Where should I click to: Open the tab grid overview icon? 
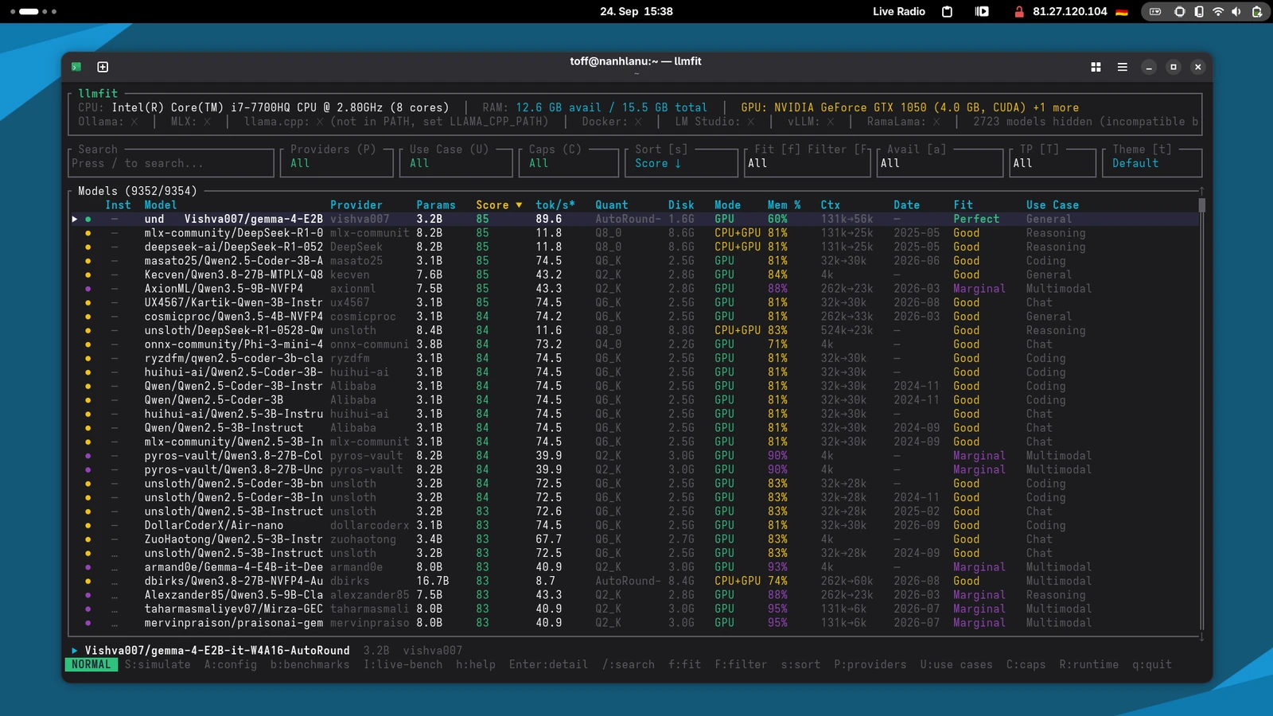pyautogui.click(x=1096, y=68)
